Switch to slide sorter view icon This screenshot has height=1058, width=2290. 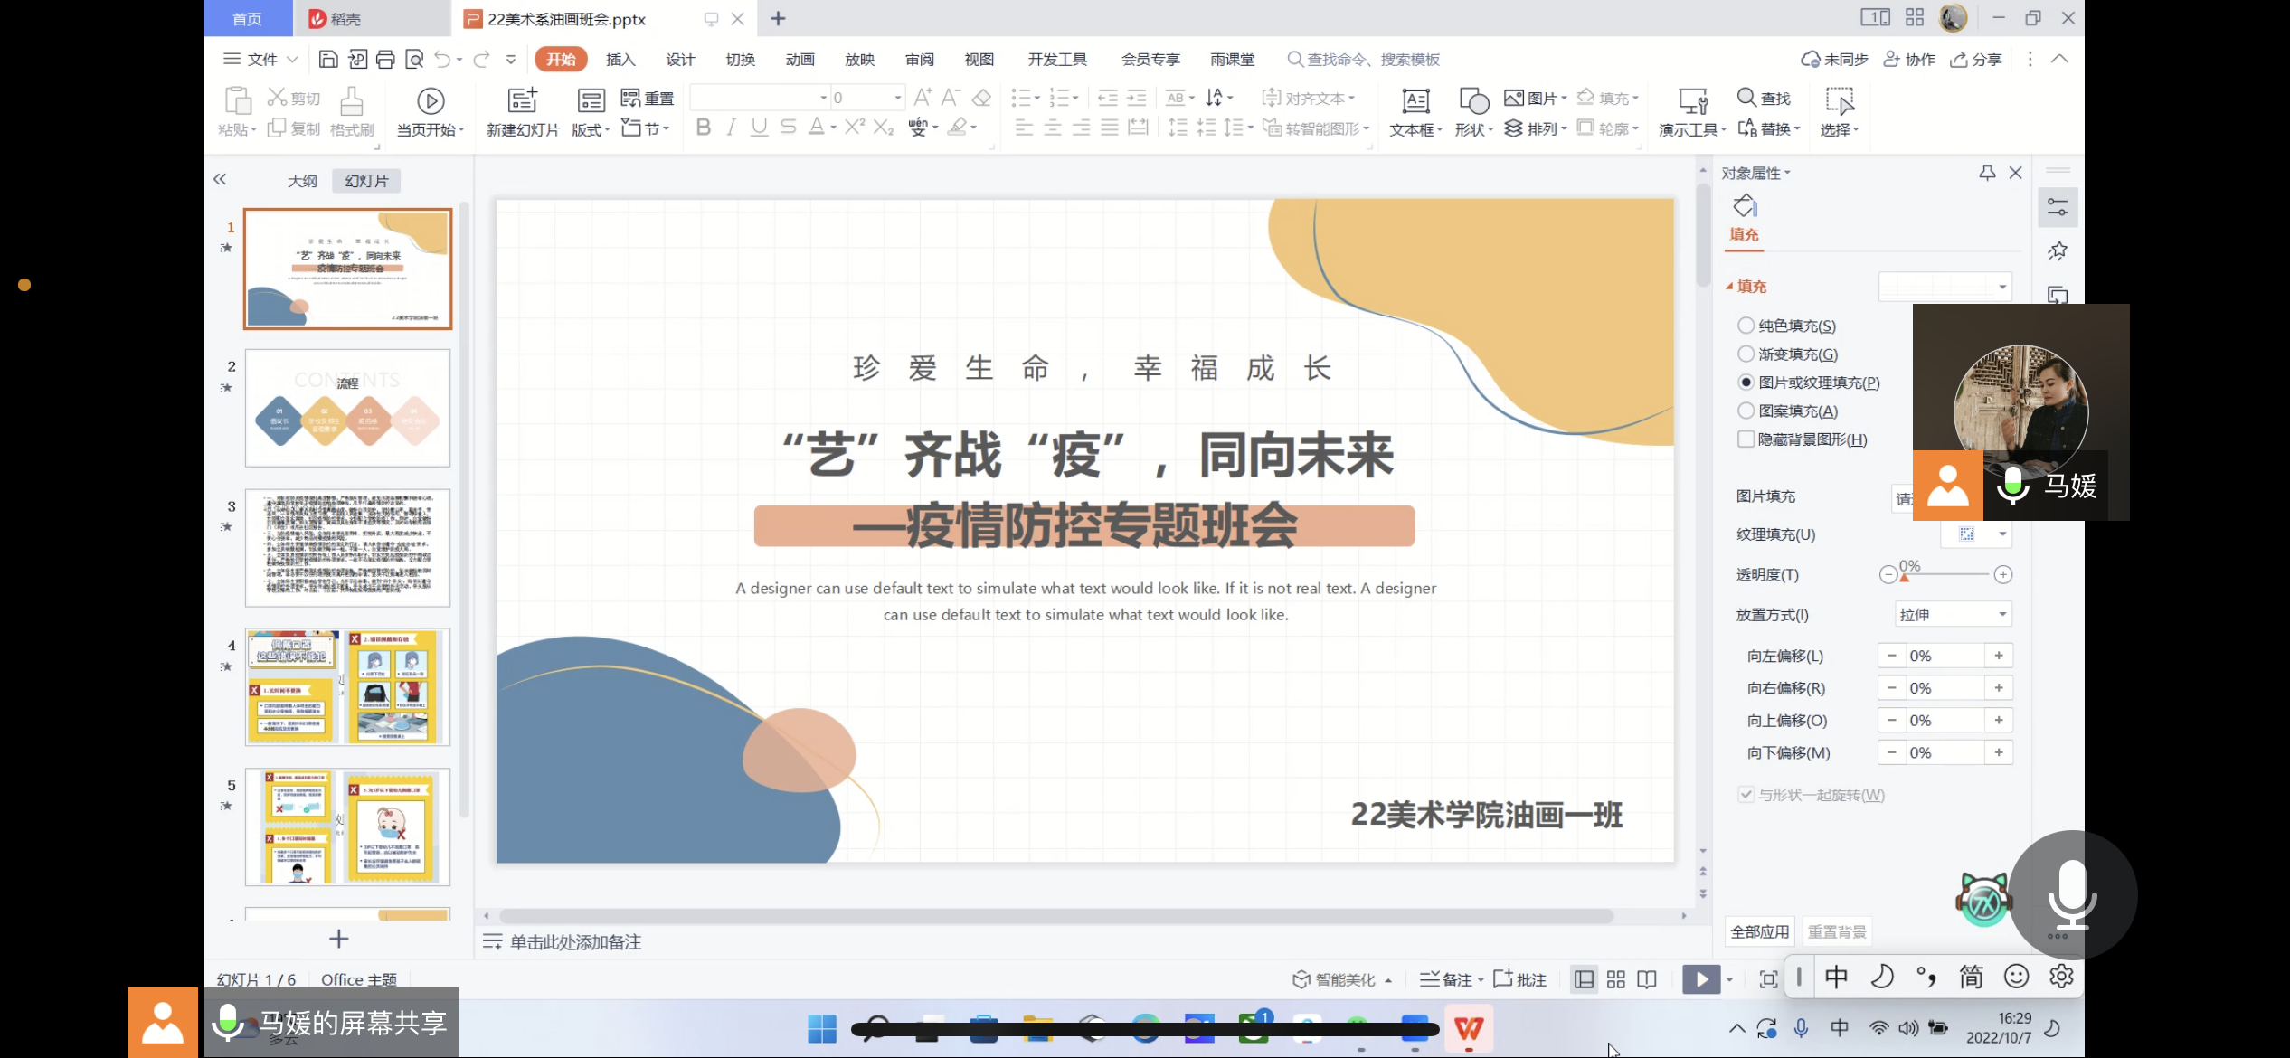1615,979
